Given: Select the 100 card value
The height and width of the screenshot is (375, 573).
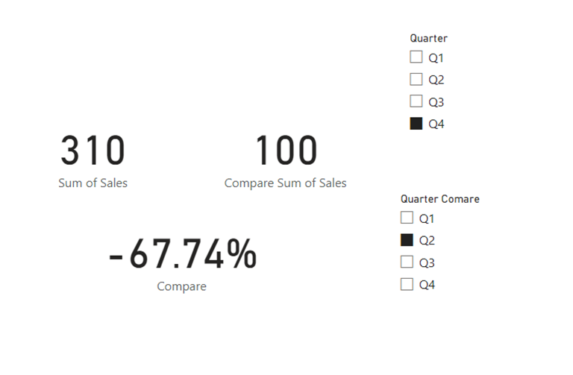Looking at the screenshot, I should click(286, 151).
